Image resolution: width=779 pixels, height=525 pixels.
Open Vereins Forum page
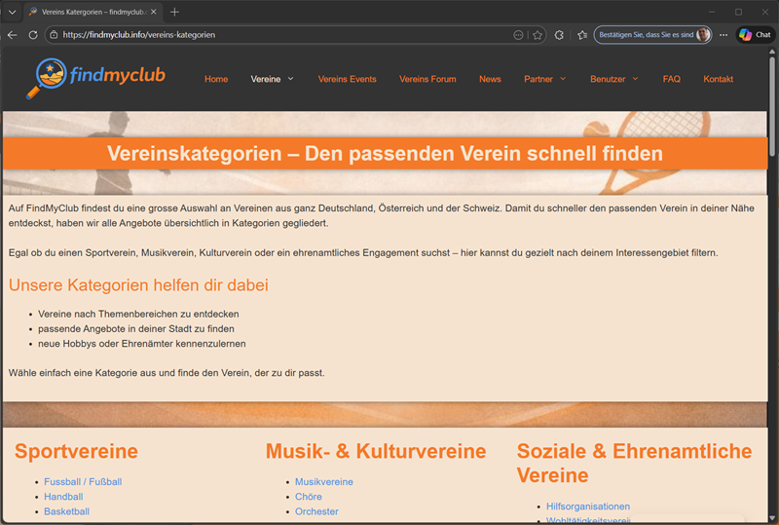(427, 79)
